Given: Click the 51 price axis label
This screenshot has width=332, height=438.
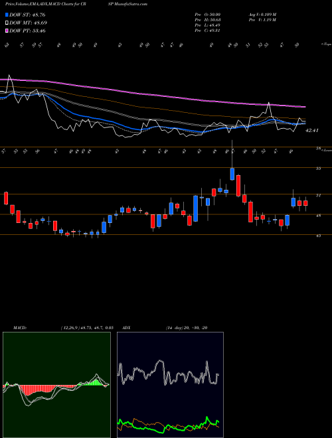Looking at the screenshot, I should tap(318, 196).
